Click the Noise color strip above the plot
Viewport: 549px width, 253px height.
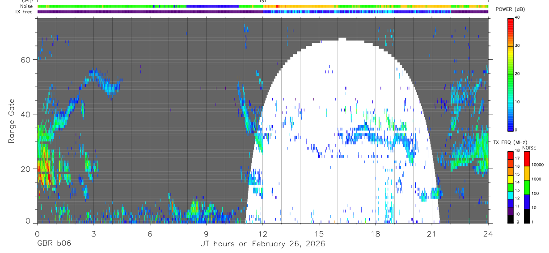point(263,6)
